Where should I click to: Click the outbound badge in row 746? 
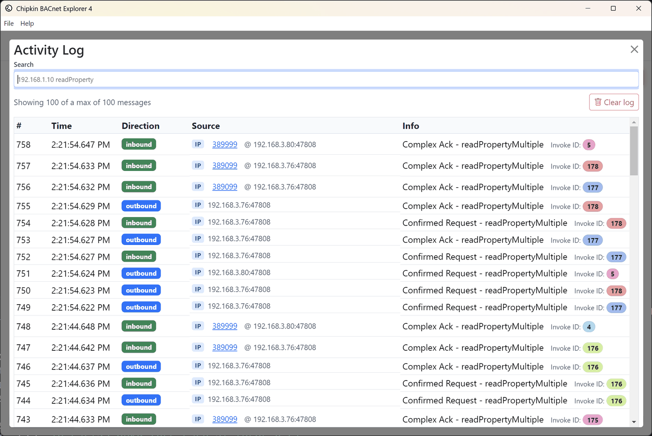[x=141, y=367]
